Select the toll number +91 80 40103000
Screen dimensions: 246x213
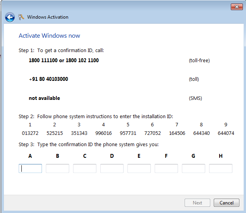(x=49, y=79)
